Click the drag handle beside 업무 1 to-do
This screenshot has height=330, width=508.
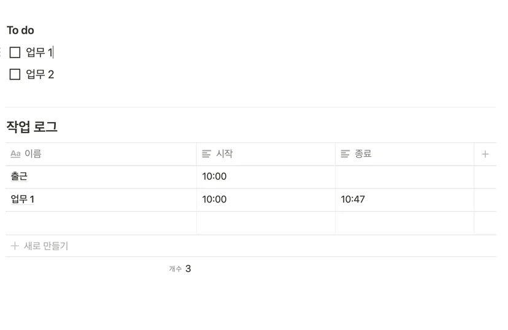1,52
